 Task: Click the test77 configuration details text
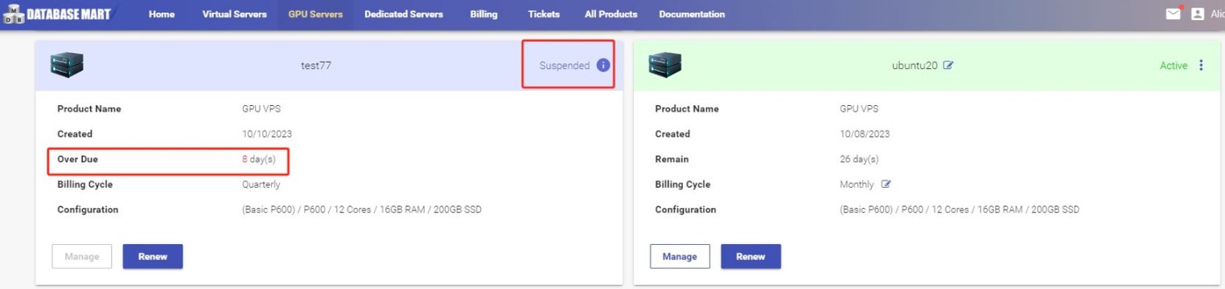point(362,210)
